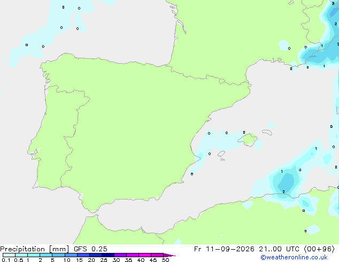The width and height of the screenshot is (339, 262).
Task: Select the 0.1 to 0.5 legend swatch
Action: coord(9,255)
